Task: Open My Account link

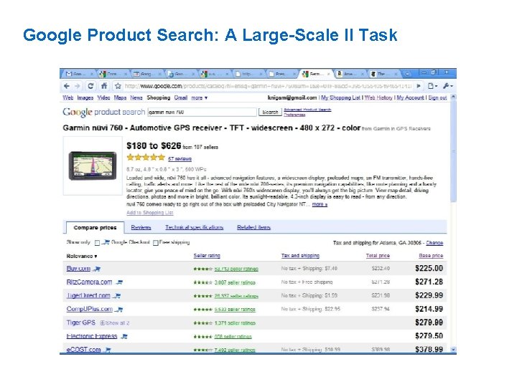Action: click(x=410, y=97)
